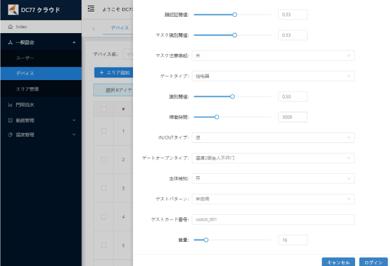
Task: Click the 一般設定 sidebar icon
Action: click(10, 43)
